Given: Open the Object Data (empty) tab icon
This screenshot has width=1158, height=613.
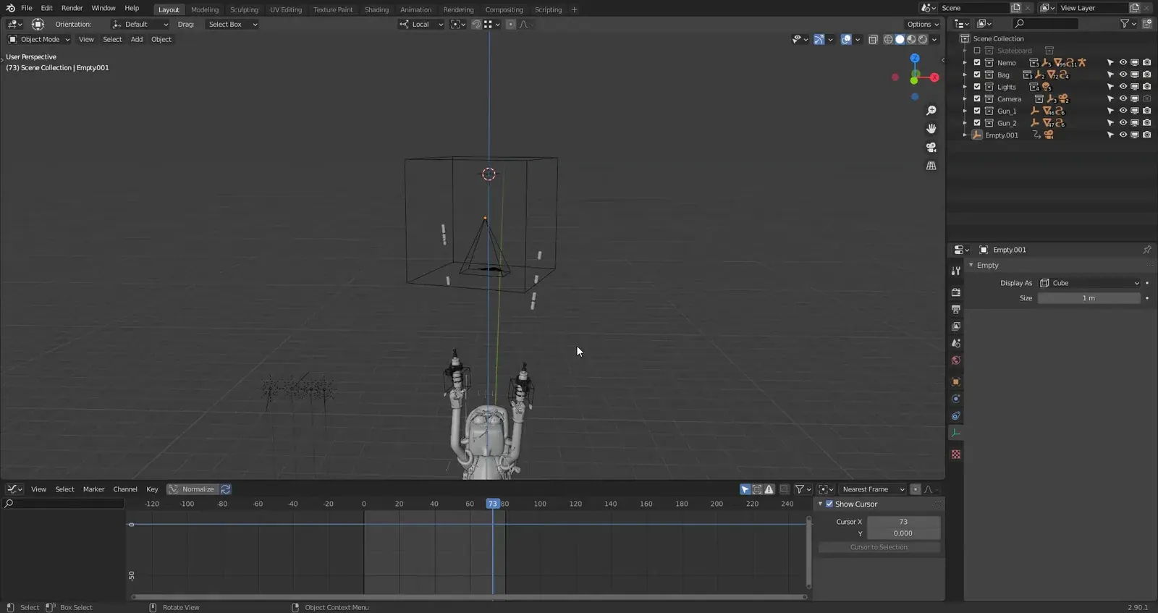Looking at the screenshot, I should coord(955,433).
